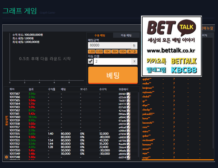Copy verification hash for round 1017357
Screen dimensions: 218x168
click(128, 127)
